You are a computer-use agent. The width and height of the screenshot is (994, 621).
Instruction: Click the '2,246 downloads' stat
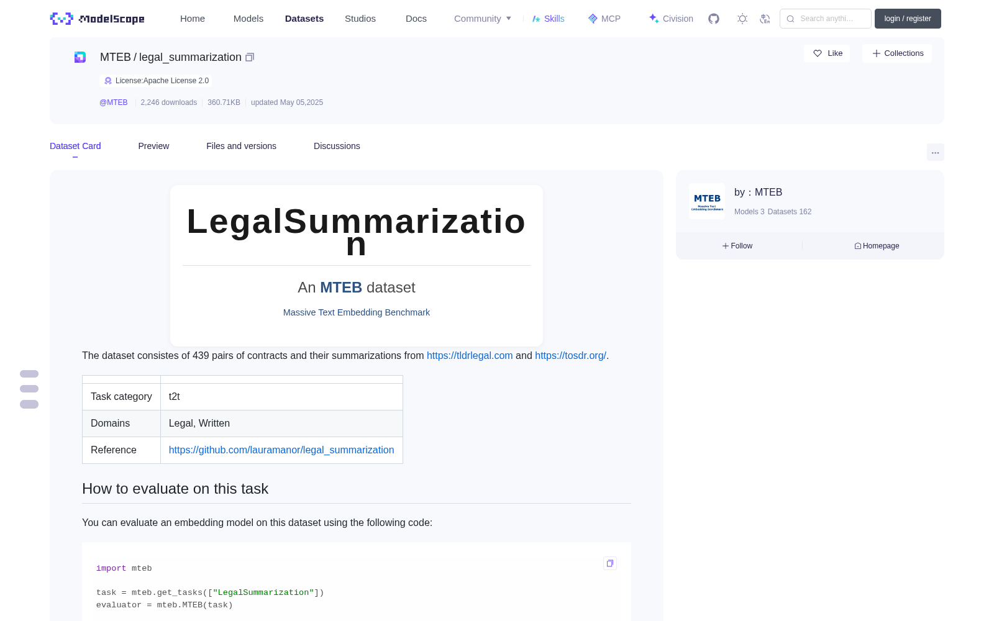(169, 102)
